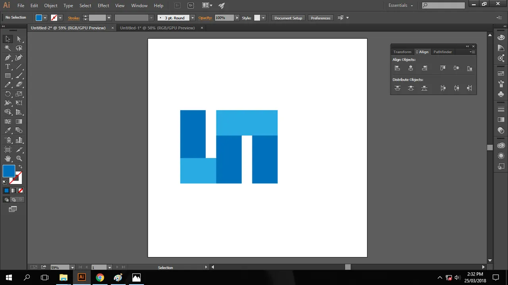Click Horizontal Align Center icon
508x285 pixels.
click(x=411, y=68)
